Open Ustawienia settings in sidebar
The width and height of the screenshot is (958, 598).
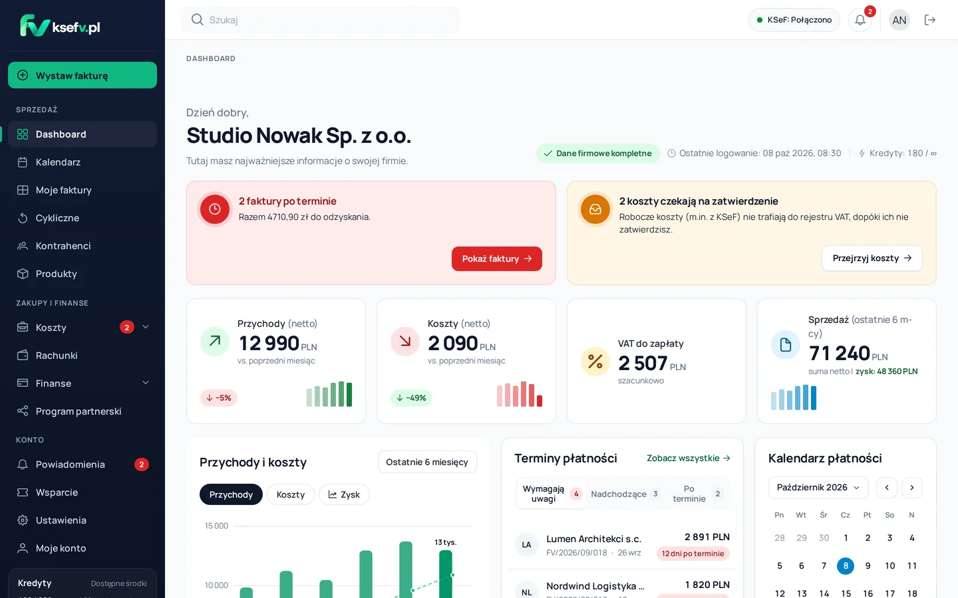coord(82,520)
